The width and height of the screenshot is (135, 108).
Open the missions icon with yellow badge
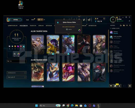coord(115,86)
